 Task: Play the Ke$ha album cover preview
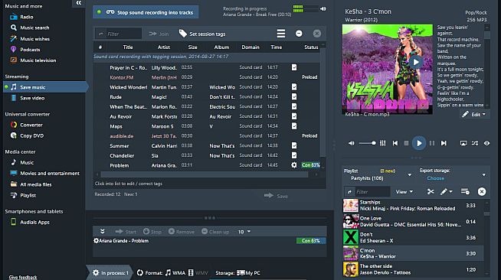click(x=416, y=62)
